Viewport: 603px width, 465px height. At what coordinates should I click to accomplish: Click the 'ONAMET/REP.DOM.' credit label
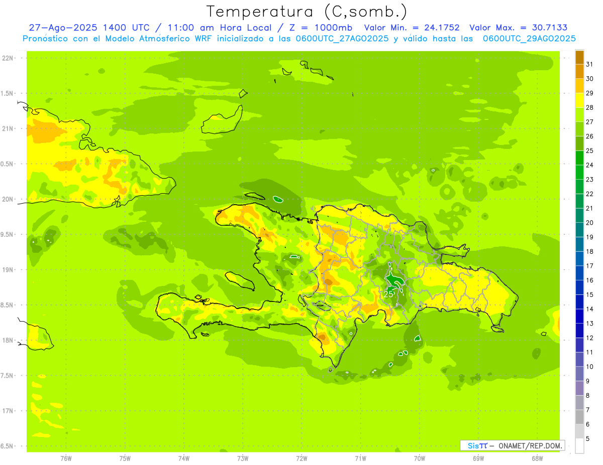[x=531, y=445]
